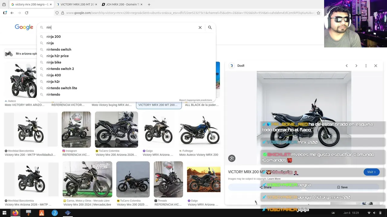The width and height of the screenshot is (387, 217).
Task: Click the Learn More copyright link
Action: (274, 179)
